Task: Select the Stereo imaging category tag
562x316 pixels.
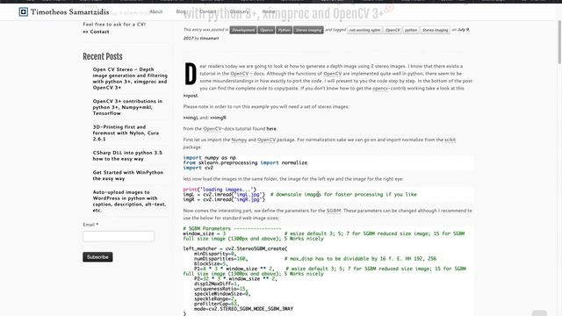Action: click(x=308, y=30)
